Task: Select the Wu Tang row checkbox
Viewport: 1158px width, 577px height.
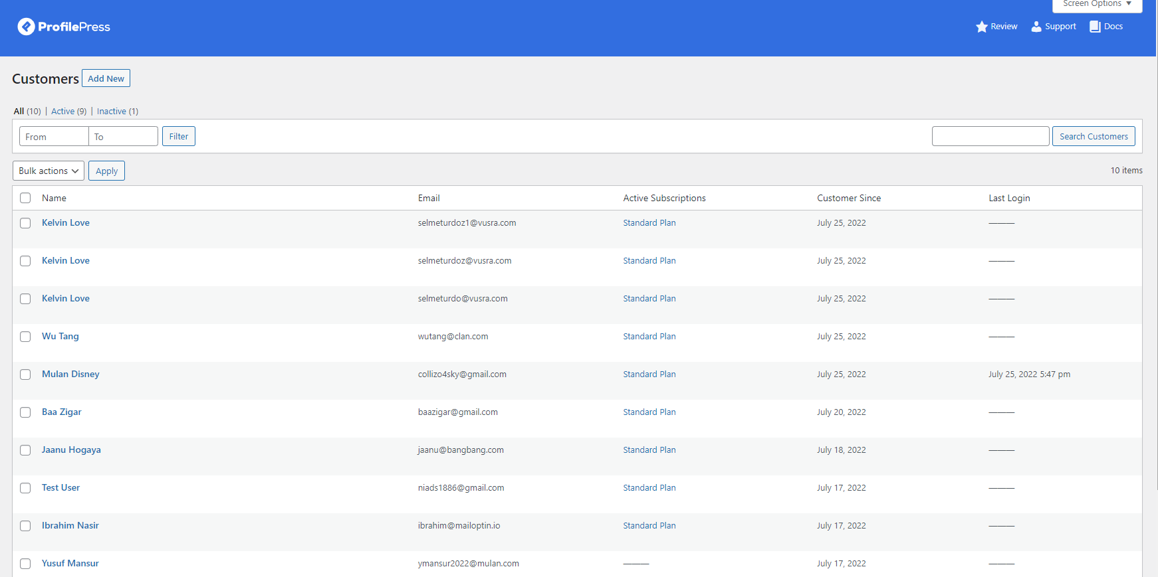Action: pyautogui.click(x=25, y=337)
